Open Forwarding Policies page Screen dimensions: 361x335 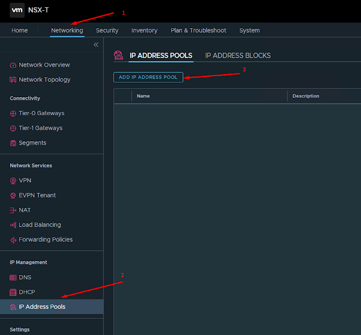tap(46, 240)
